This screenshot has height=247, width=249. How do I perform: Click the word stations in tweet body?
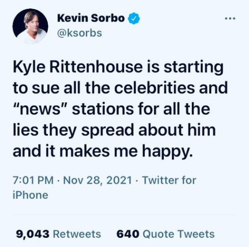point(103,109)
